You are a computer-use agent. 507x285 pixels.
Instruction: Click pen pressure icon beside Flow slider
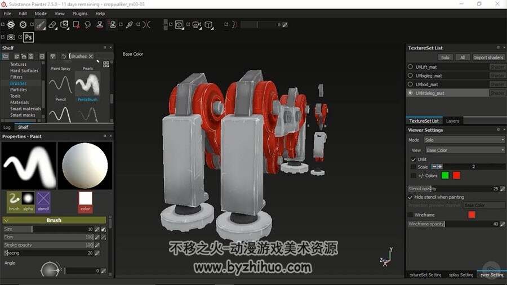97,237
